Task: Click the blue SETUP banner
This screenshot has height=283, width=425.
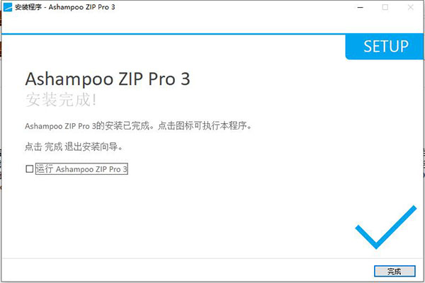Action: coord(384,47)
